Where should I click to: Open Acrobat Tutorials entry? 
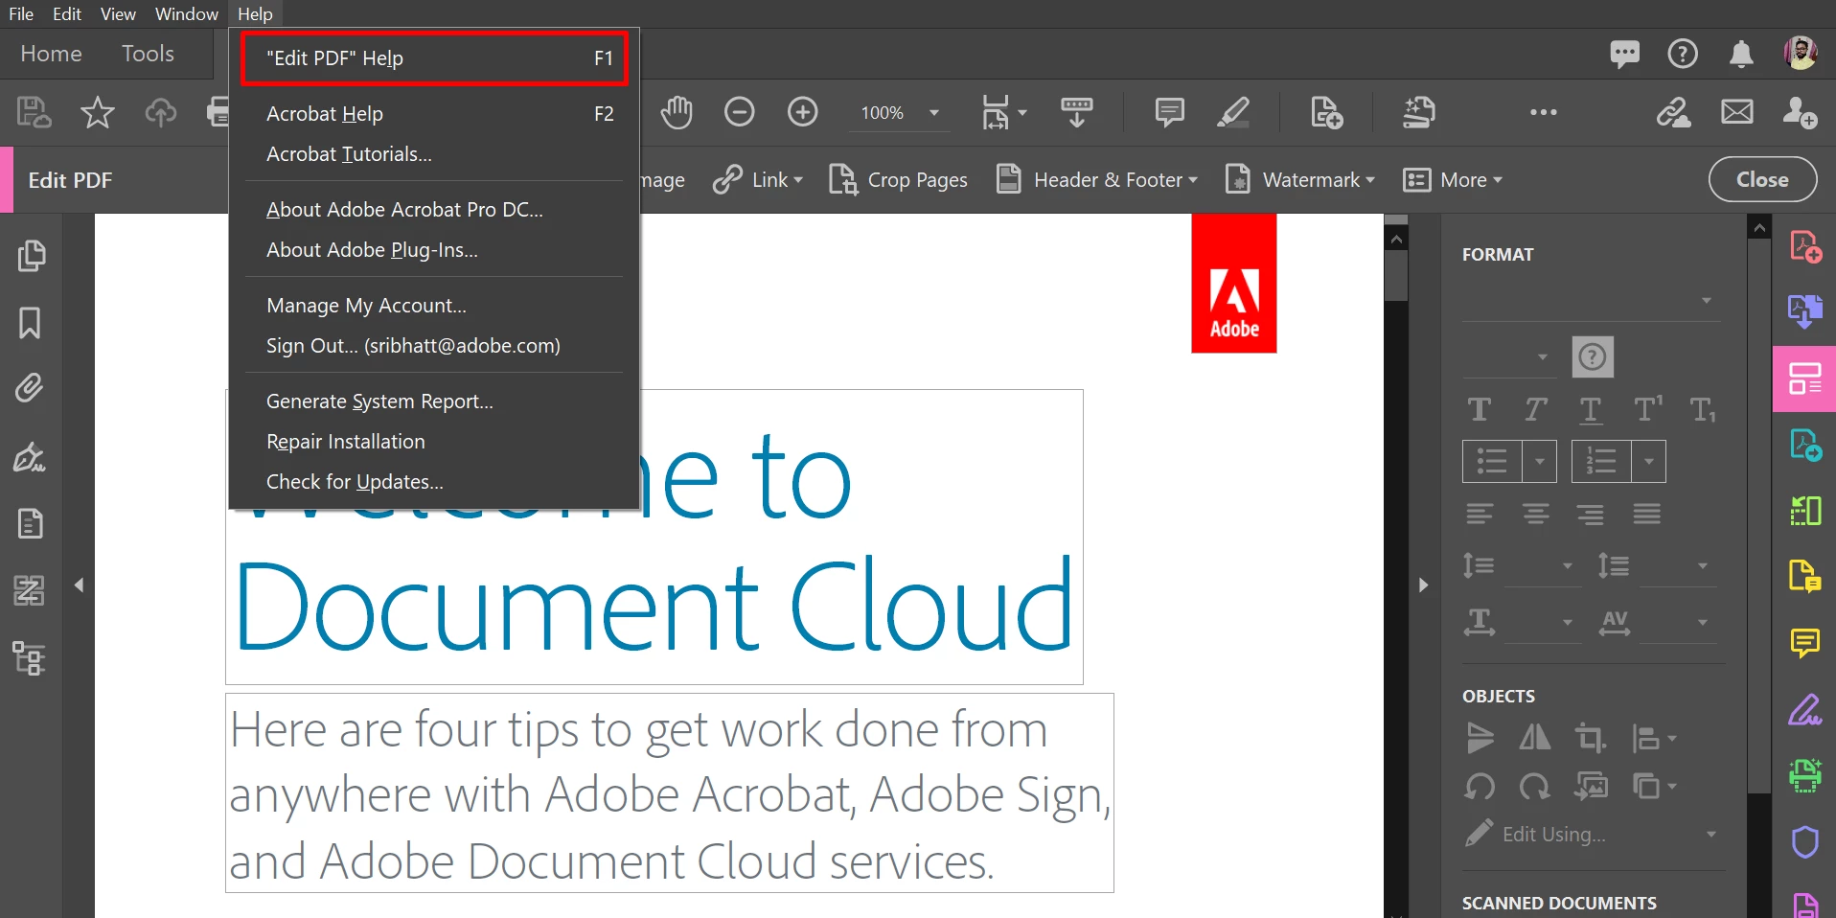point(434,154)
